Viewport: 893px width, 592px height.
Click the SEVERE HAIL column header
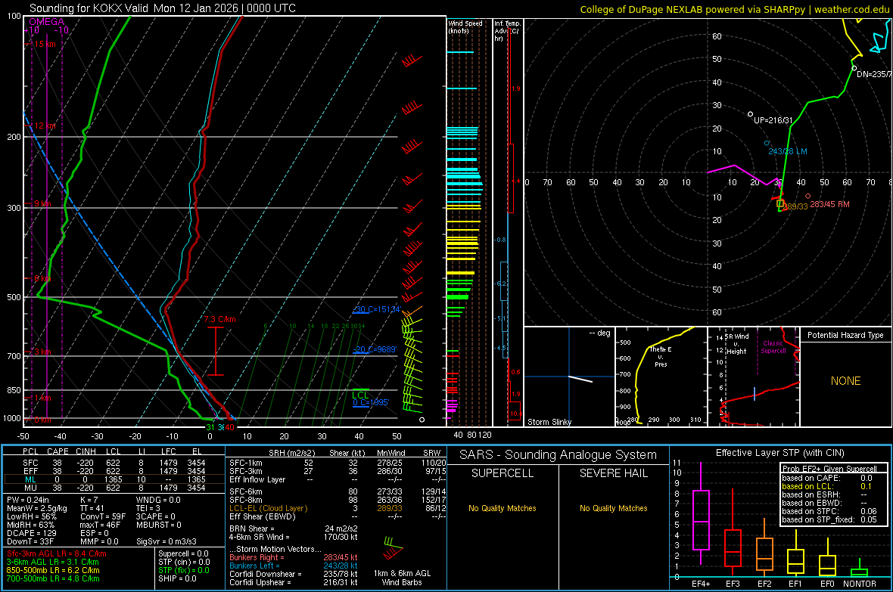tap(613, 473)
